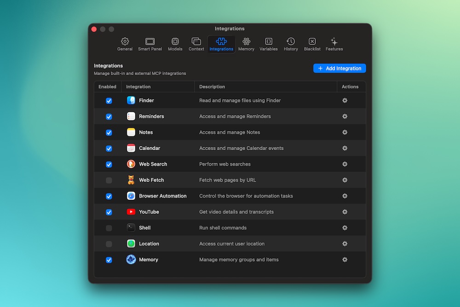The image size is (460, 307).
Task: Switch to the History tab
Action: pos(290,44)
